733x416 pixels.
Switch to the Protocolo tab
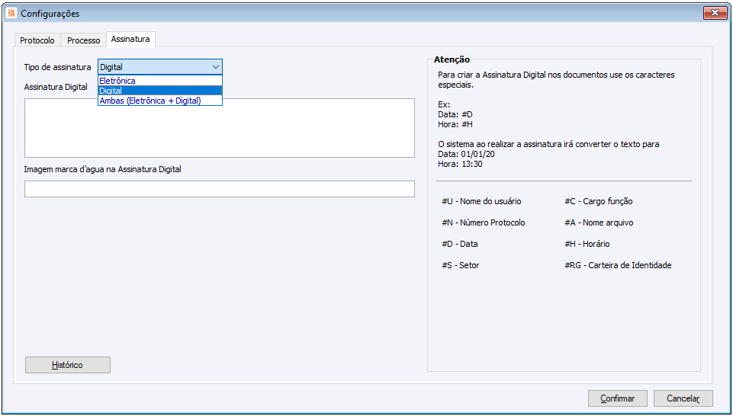(x=37, y=40)
